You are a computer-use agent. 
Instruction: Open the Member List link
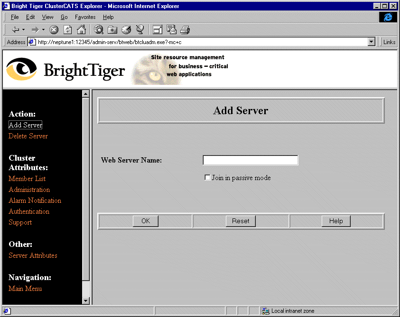click(27, 179)
